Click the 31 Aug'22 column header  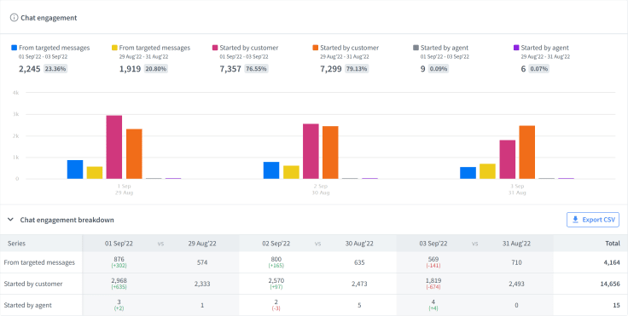pyautogui.click(x=516, y=244)
